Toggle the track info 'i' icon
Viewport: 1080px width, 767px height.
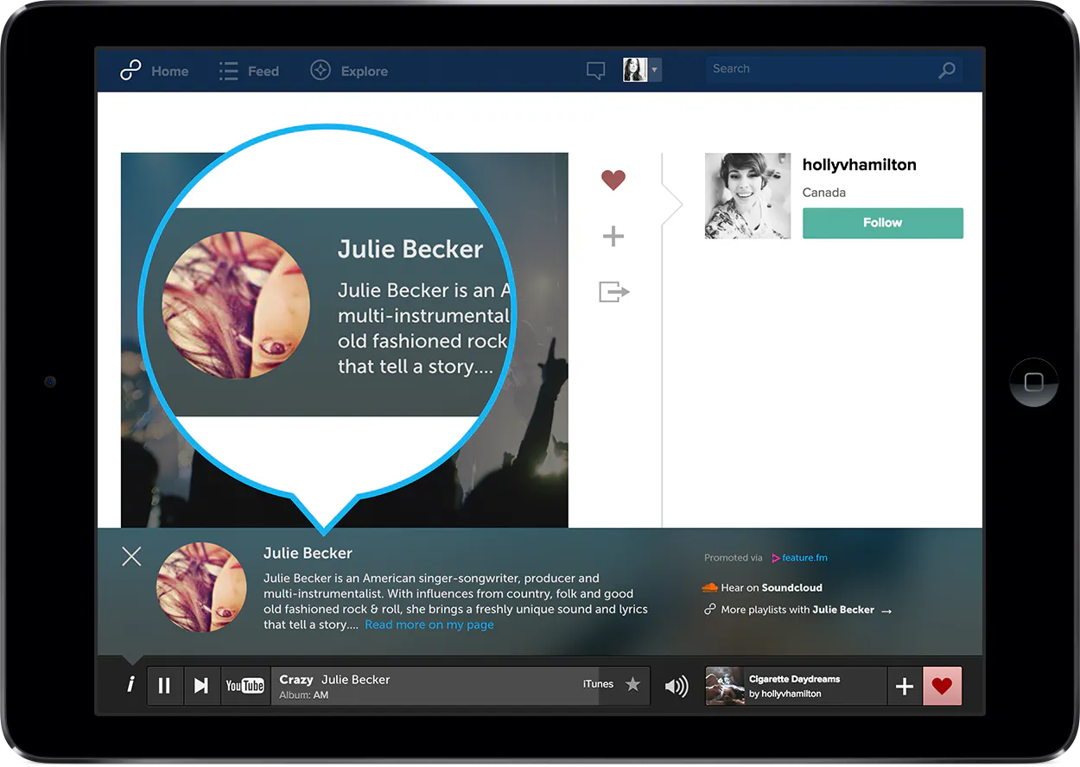(130, 685)
